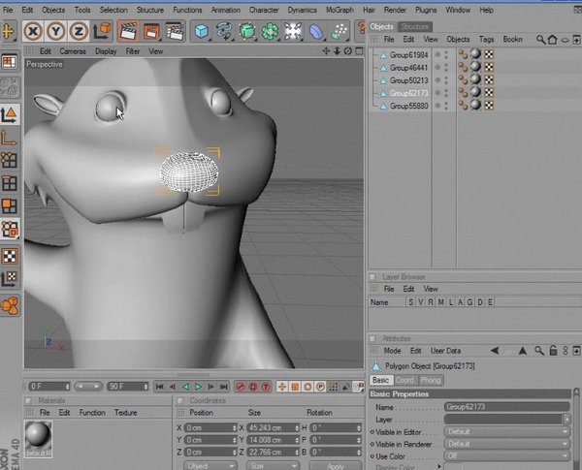Toggle the X axis lock
Screen dimensions: 582x470
[31, 31]
